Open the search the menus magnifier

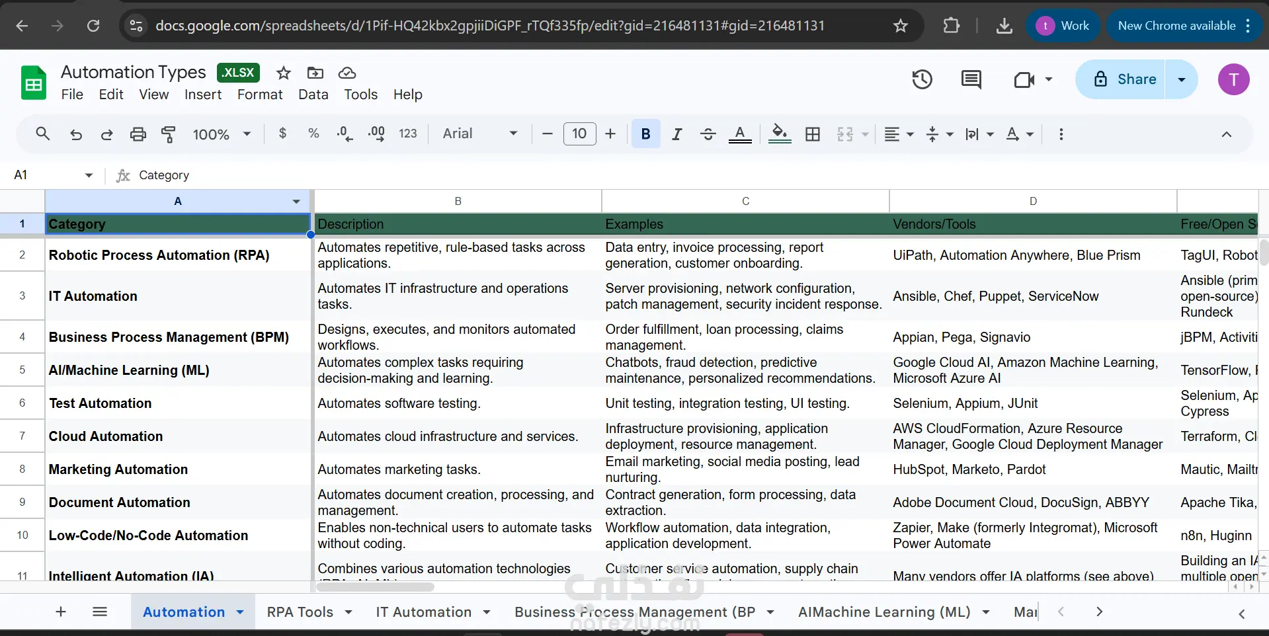pyautogui.click(x=43, y=134)
